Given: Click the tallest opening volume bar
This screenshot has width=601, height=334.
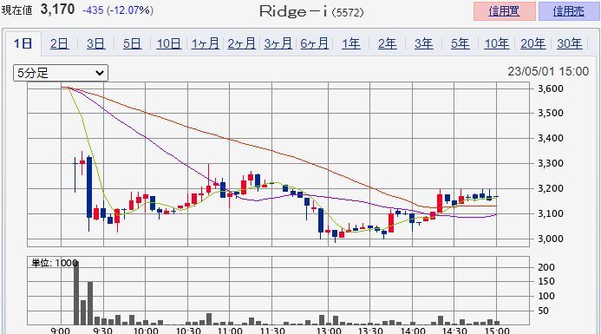Looking at the screenshot, I should (x=76, y=293).
